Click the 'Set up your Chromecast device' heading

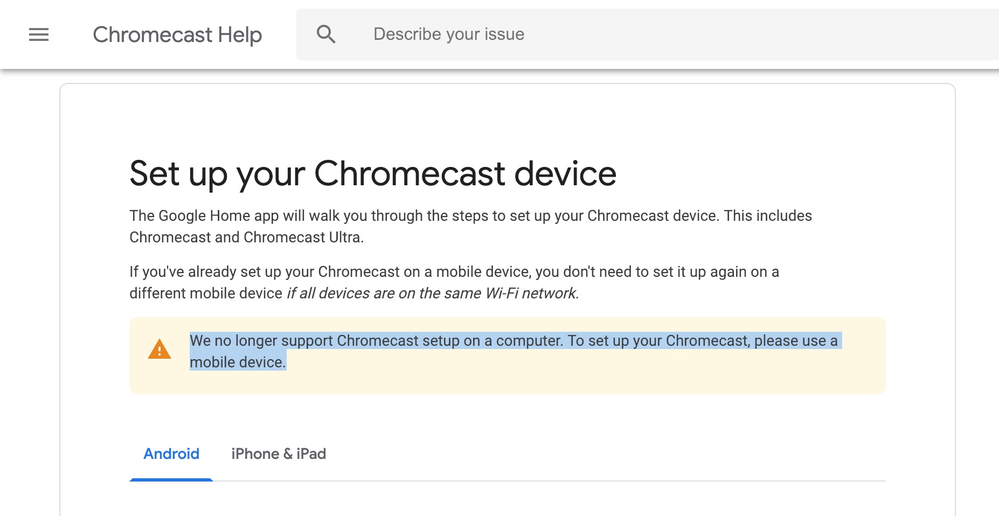point(372,173)
